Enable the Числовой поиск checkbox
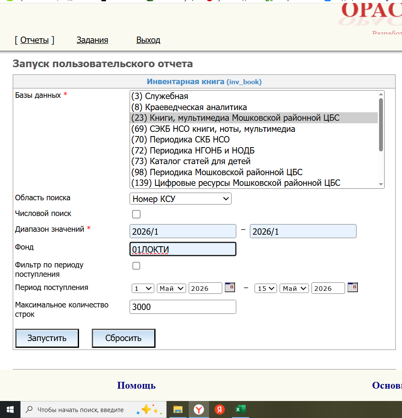Screen dimensions: 402x418 point(136,214)
